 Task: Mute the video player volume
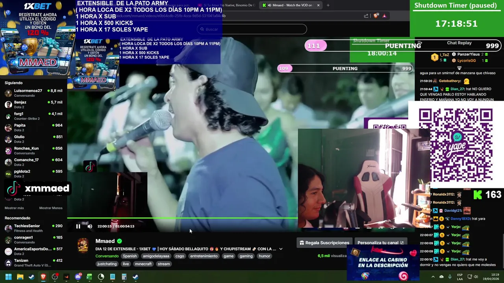(90, 226)
